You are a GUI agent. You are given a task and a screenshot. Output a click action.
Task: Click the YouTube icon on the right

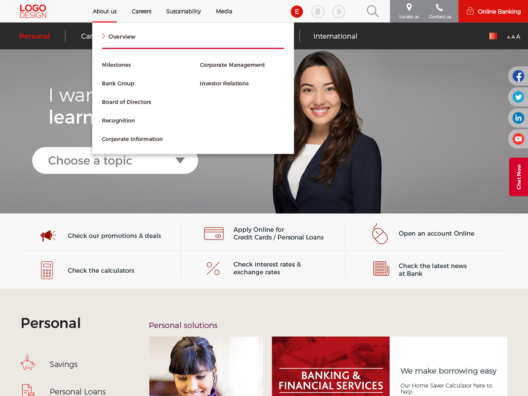pos(518,138)
